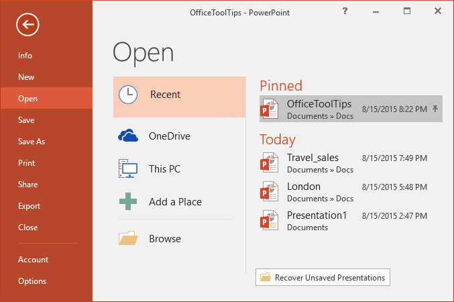
Task: Click the Recent clock icon
Action: click(x=128, y=95)
